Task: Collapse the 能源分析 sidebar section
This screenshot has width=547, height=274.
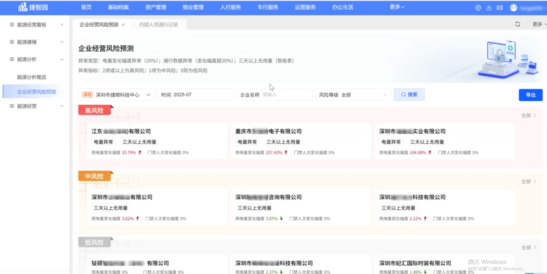Action: coord(62,59)
